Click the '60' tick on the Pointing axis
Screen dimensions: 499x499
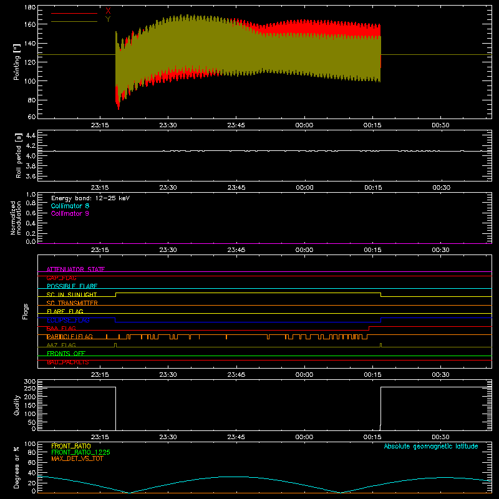[x=32, y=117]
